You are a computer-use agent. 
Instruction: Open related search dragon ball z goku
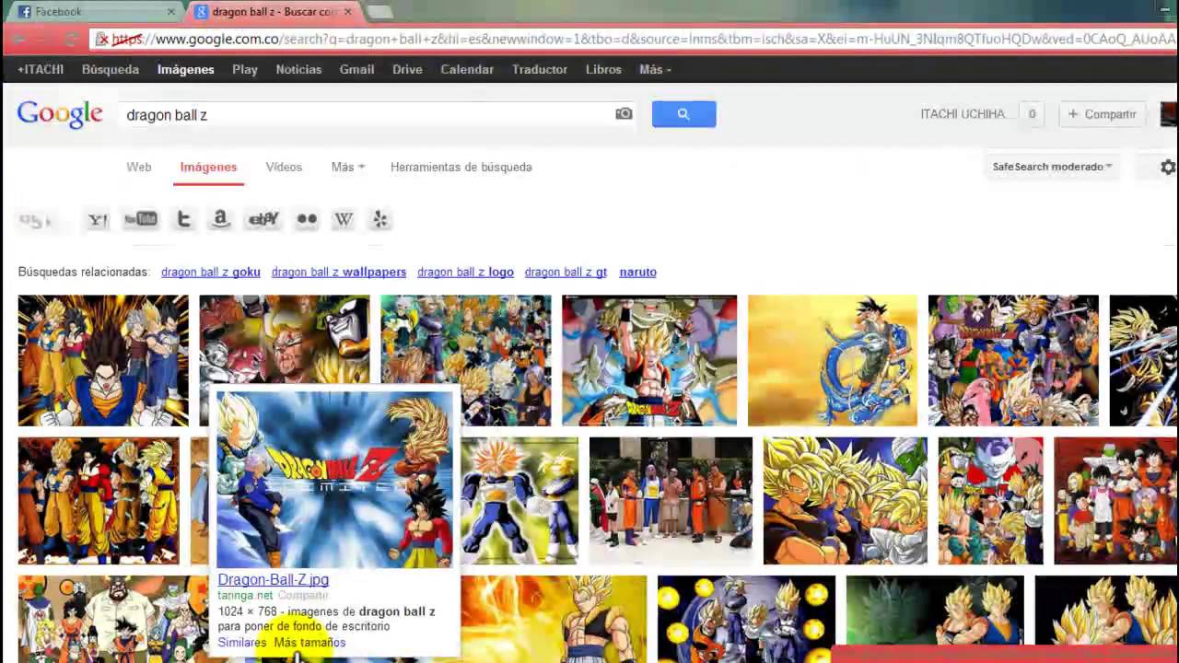[211, 272]
